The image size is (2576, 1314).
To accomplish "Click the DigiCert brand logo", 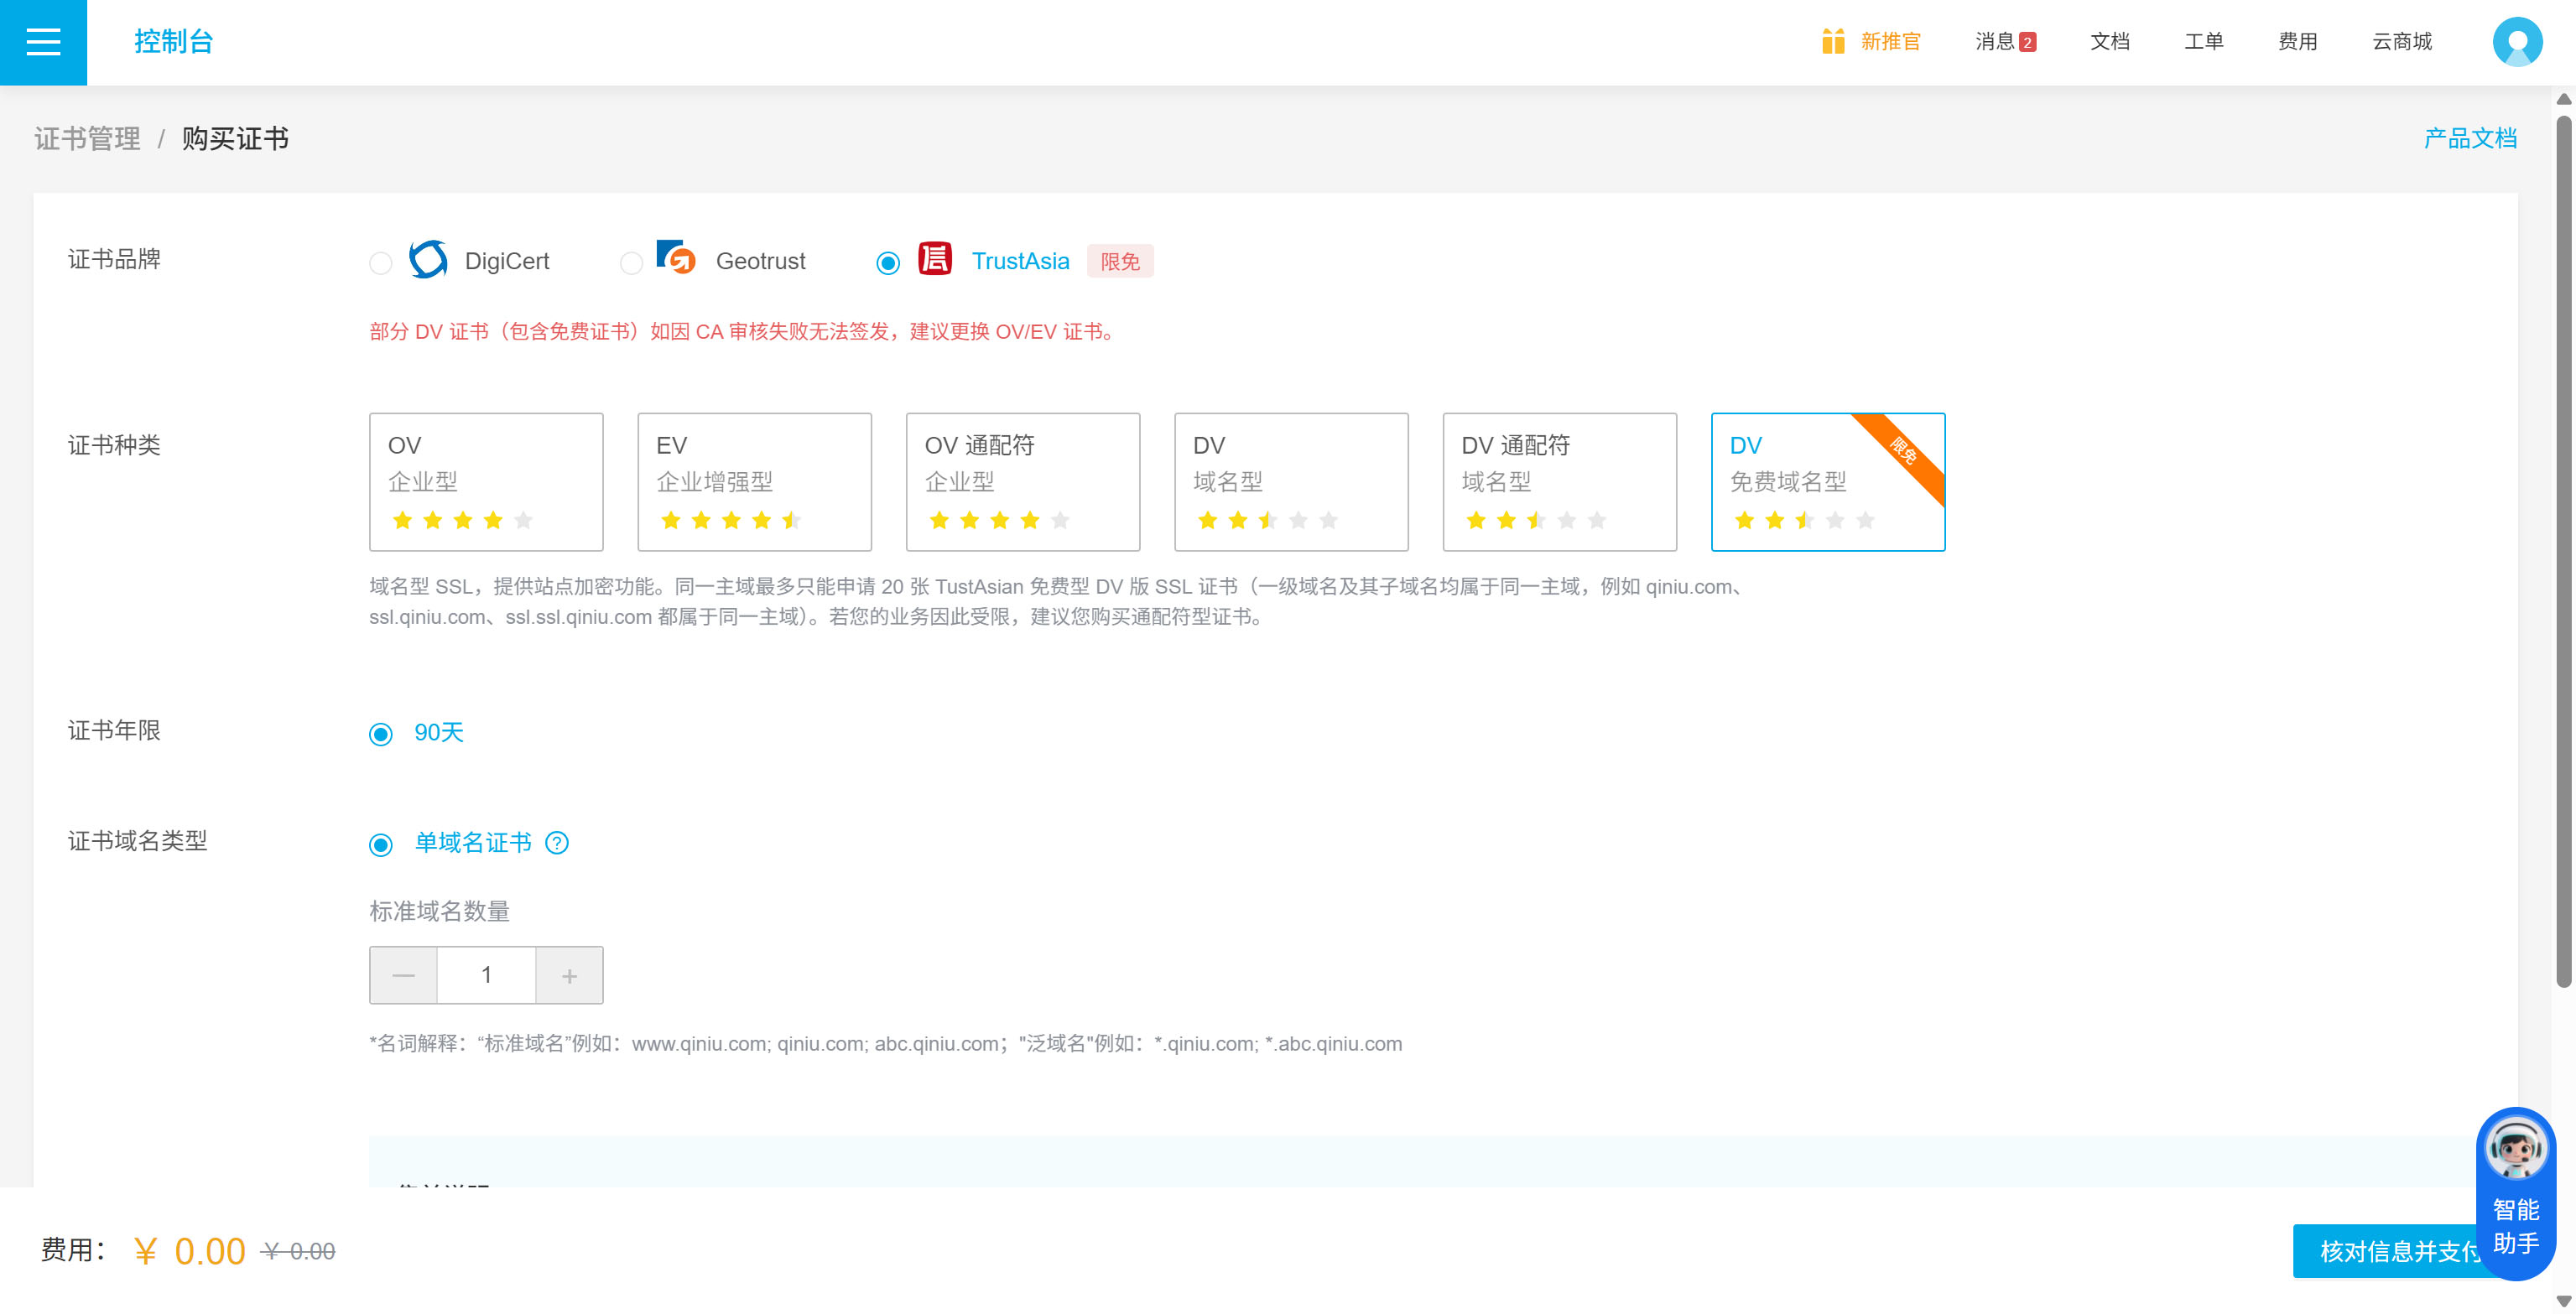I will 428,260.
